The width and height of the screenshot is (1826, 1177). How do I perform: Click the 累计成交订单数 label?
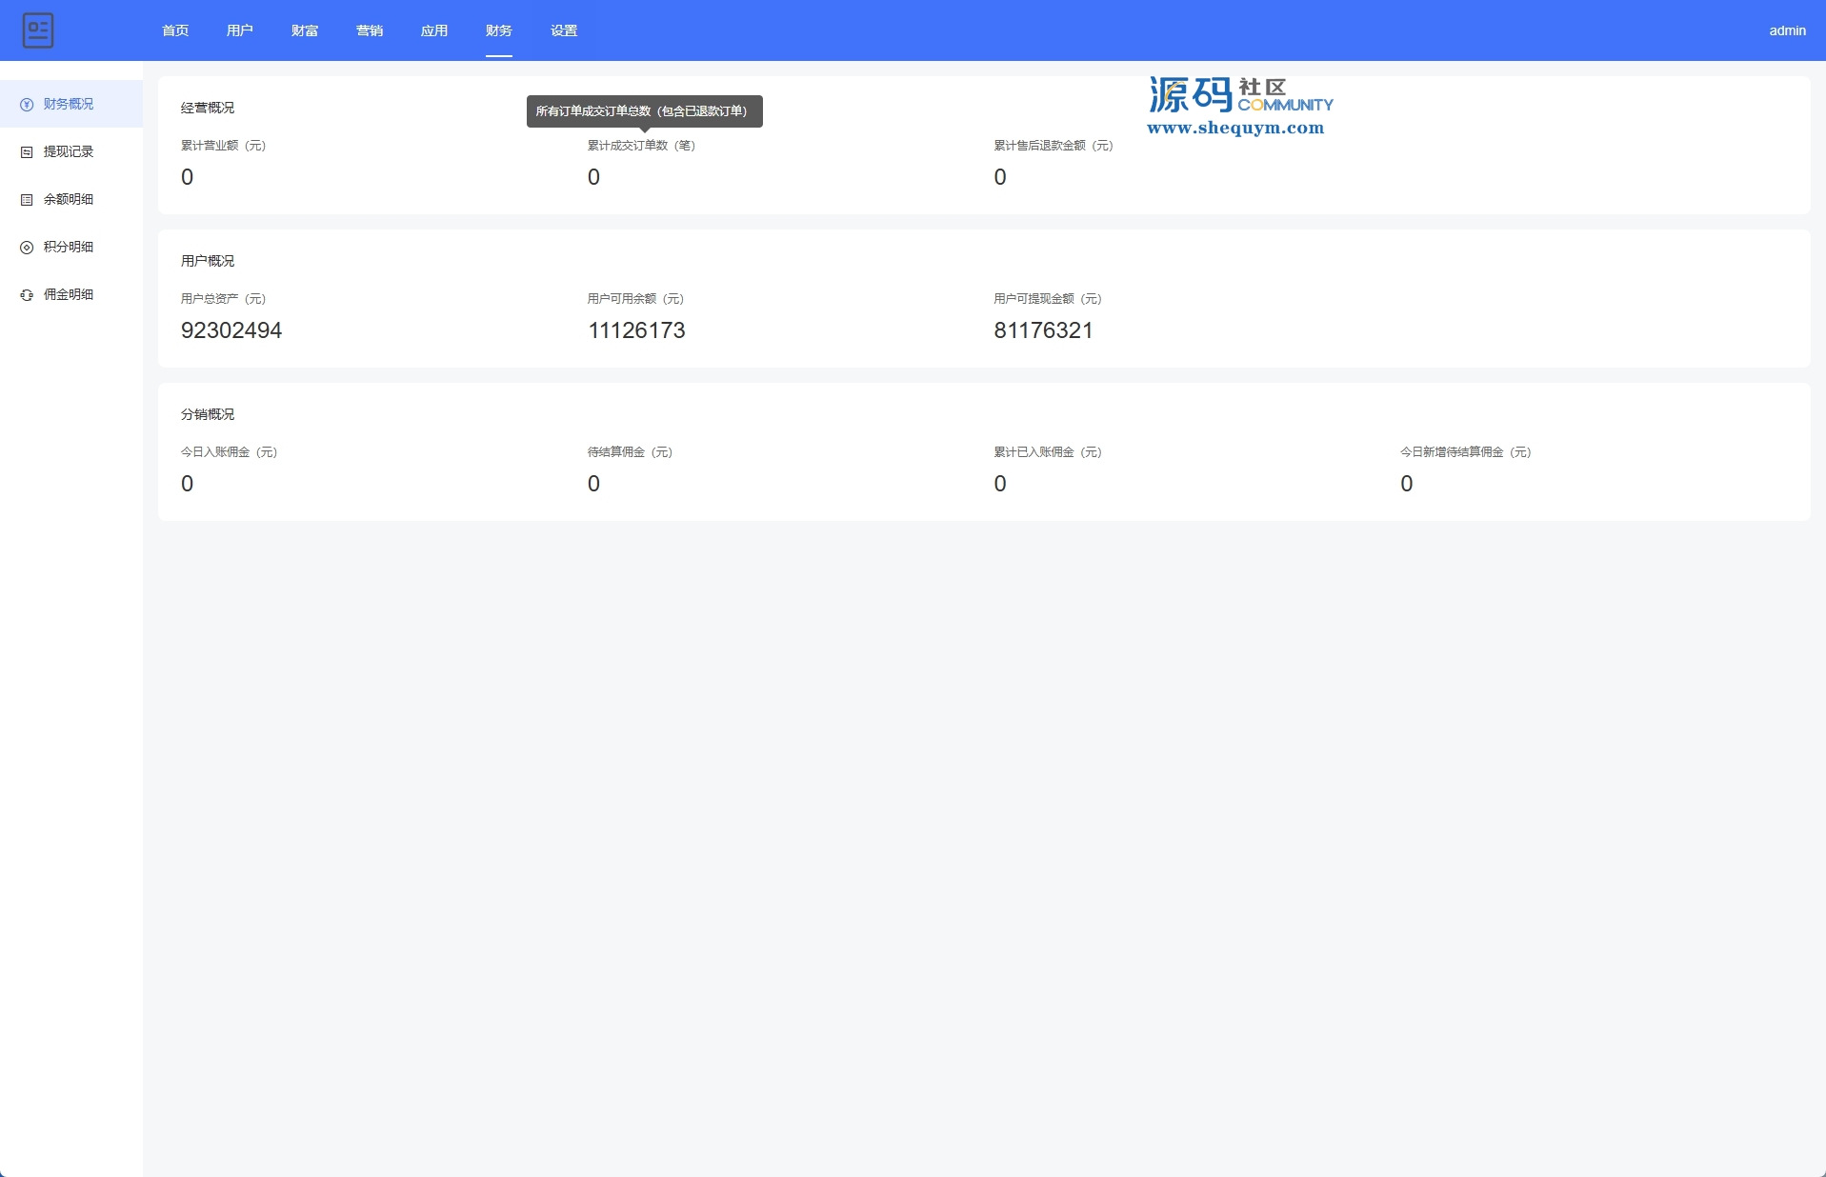pos(641,146)
